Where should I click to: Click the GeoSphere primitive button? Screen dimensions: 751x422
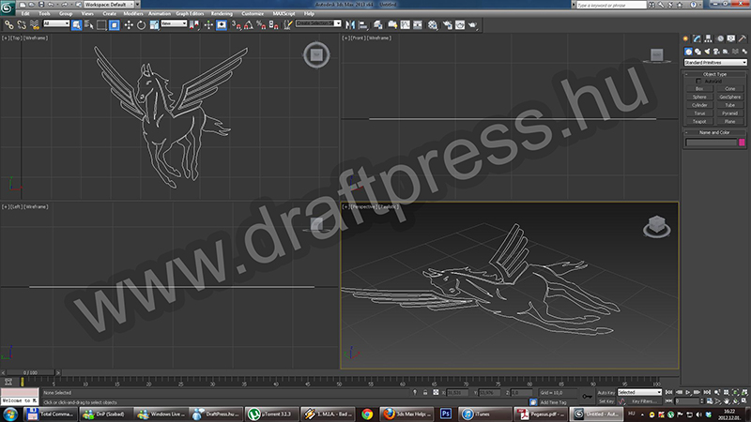tap(730, 98)
